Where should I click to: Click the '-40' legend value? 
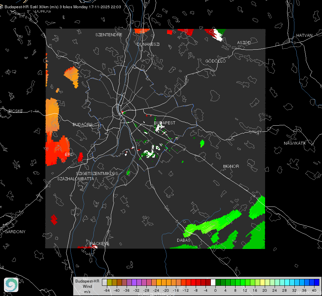coord(117,290)
